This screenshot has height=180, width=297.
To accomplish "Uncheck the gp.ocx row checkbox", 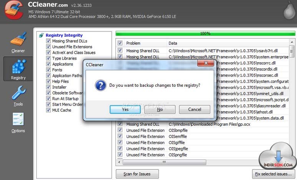I will point(120,124).
